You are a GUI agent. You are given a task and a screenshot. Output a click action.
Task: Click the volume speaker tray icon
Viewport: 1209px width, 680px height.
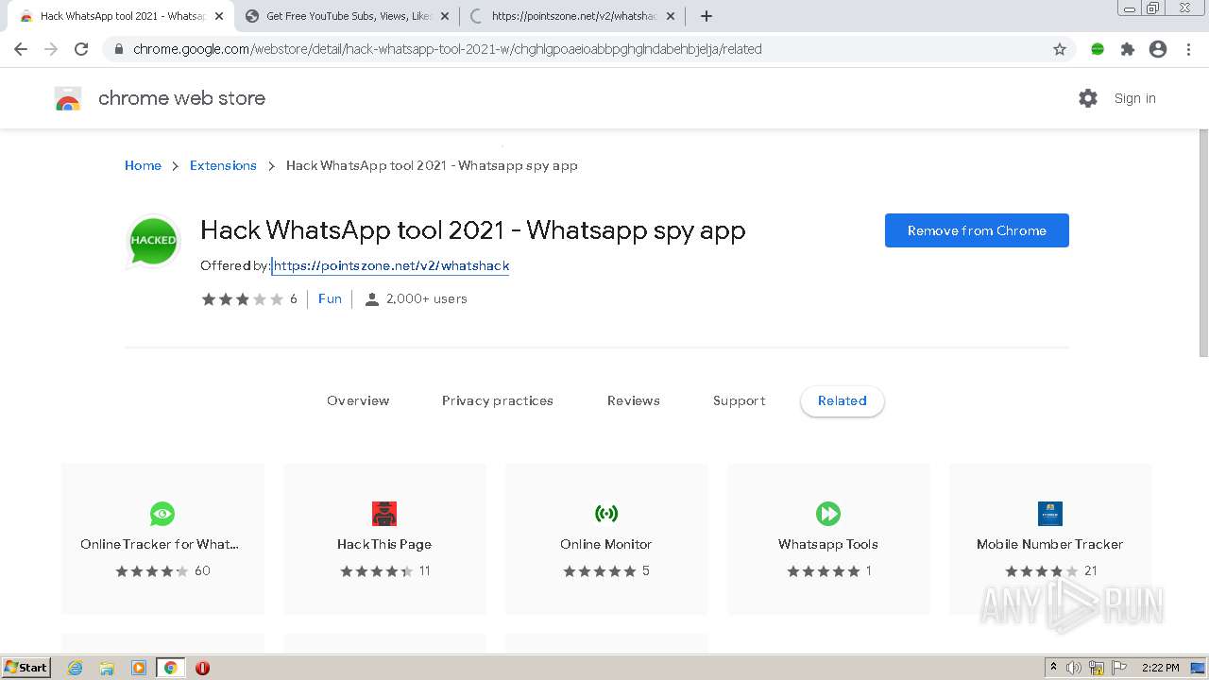tap(1074, 668)
